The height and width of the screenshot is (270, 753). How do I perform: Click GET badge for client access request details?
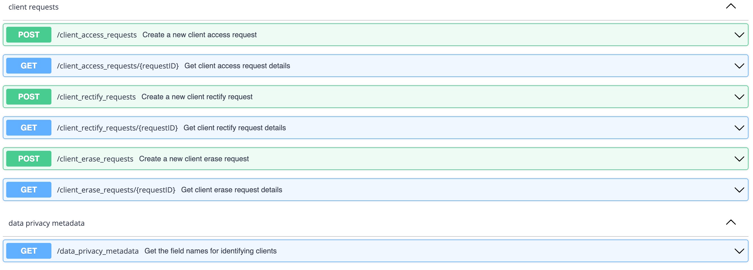click(29, 66)
